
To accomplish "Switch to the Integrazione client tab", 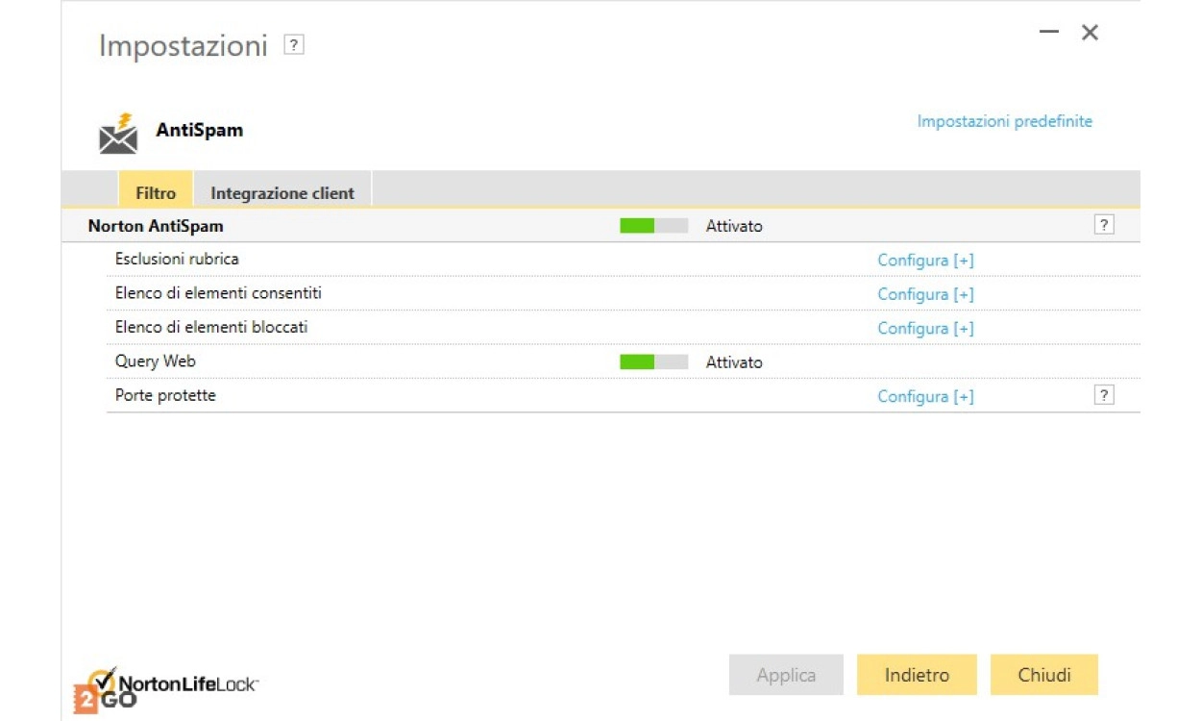I will pyautogui.click(x=282, y=192).
